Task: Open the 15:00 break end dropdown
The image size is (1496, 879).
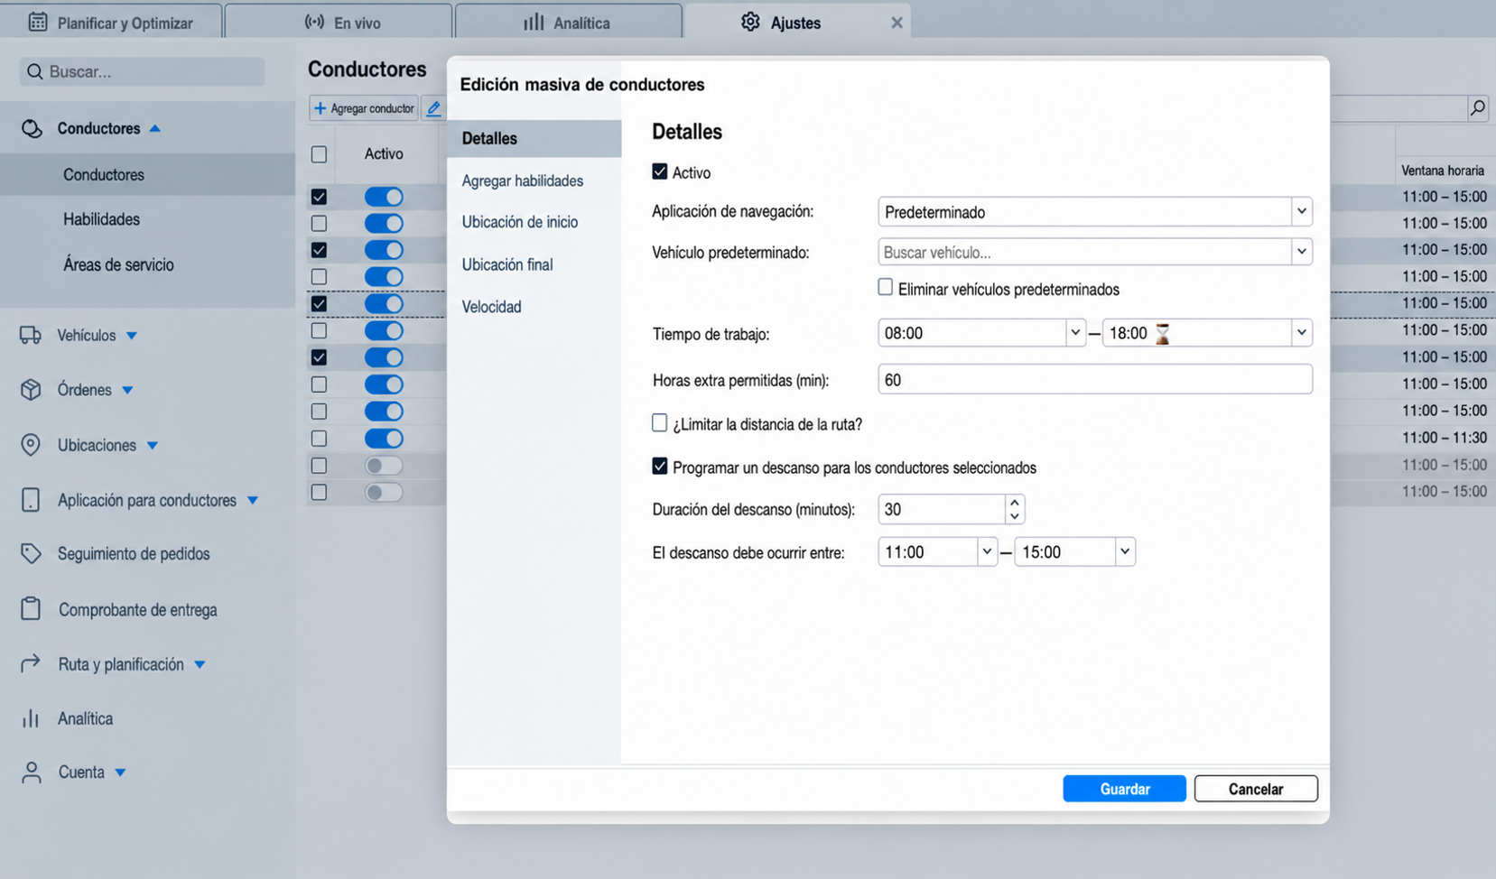Action: coord(1124,551)
